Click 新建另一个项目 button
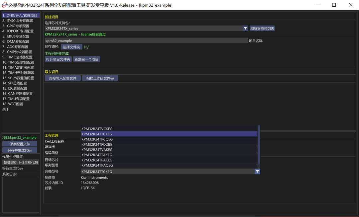359x217 pixels. coord(86,59)
